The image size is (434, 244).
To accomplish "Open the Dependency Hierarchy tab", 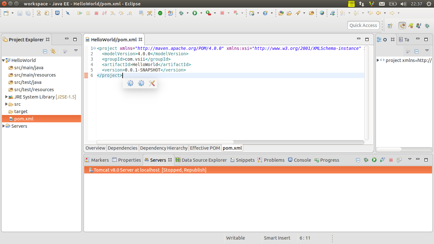I will pos(164,148).
